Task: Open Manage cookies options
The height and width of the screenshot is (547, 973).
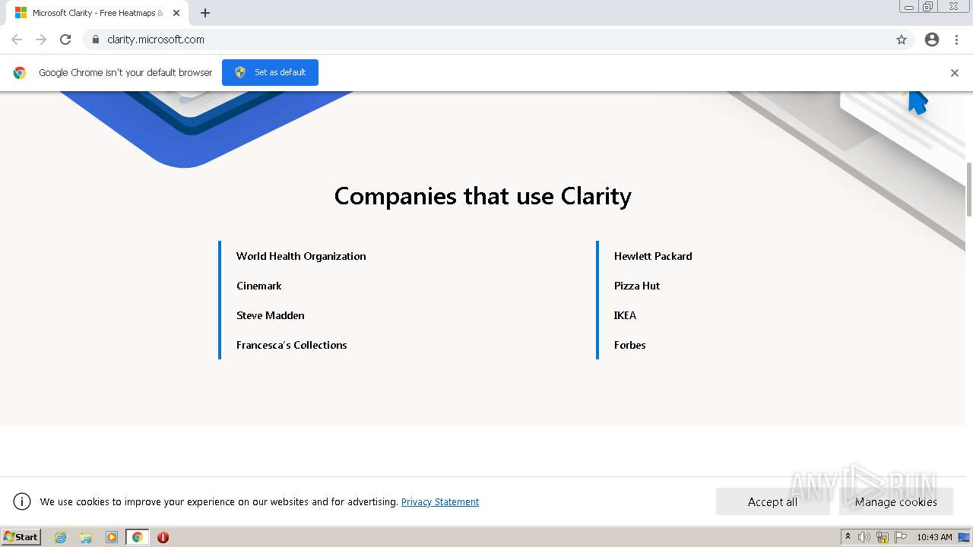Action: point(895,501)
